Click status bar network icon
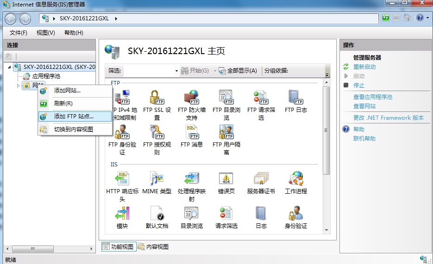 pyautogui.click(x=423, y=258)
